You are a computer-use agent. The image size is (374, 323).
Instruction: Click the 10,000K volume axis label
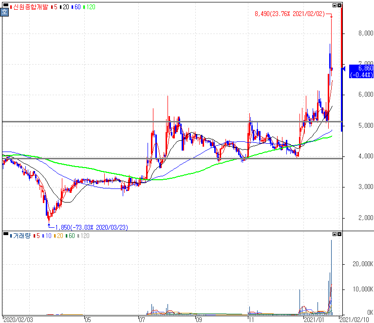point(363,289)
